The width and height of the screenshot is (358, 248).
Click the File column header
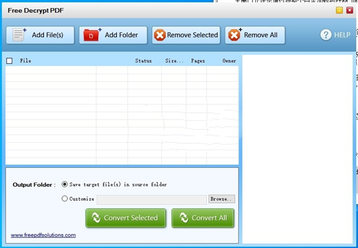coord(26,61)
